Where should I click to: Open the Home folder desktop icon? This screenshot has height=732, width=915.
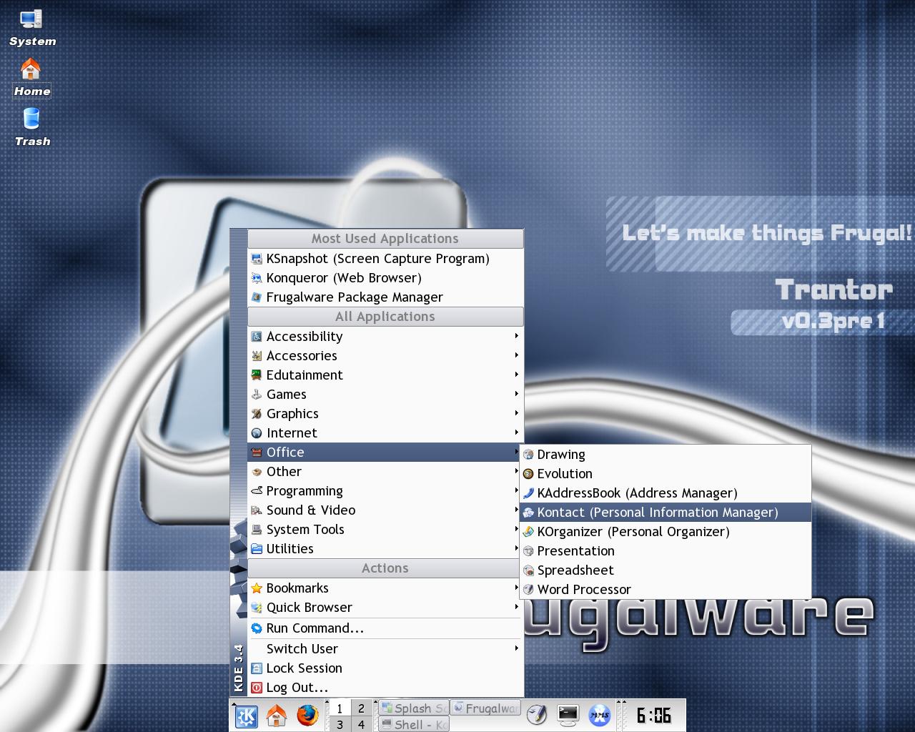tap(31, 78)
